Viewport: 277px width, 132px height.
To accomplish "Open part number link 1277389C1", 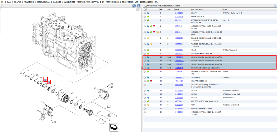I will 179,72.
